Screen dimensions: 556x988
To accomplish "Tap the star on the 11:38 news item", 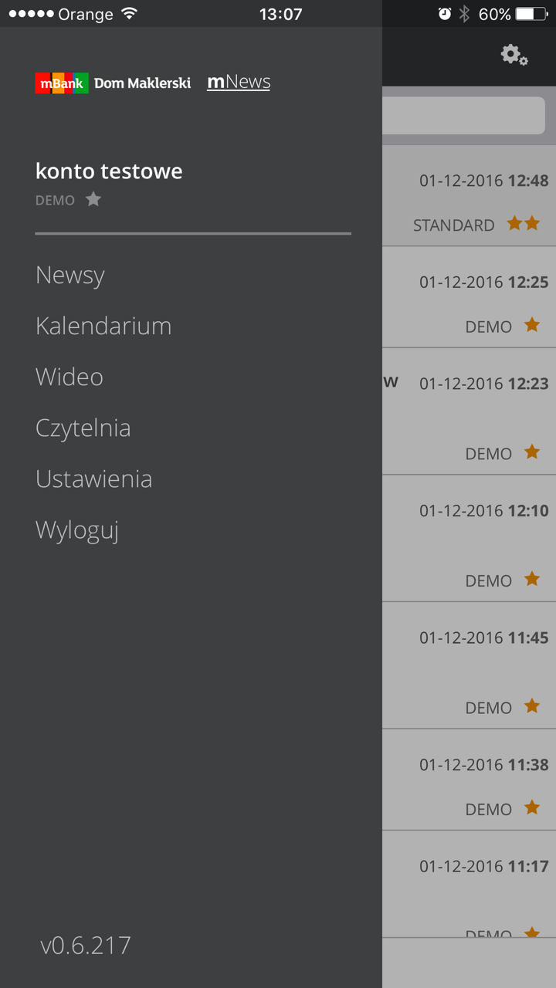I will 532,808.
